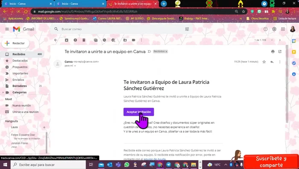
Task: Switch to the second Inicio - Canva tab
Action: point(80,4)
